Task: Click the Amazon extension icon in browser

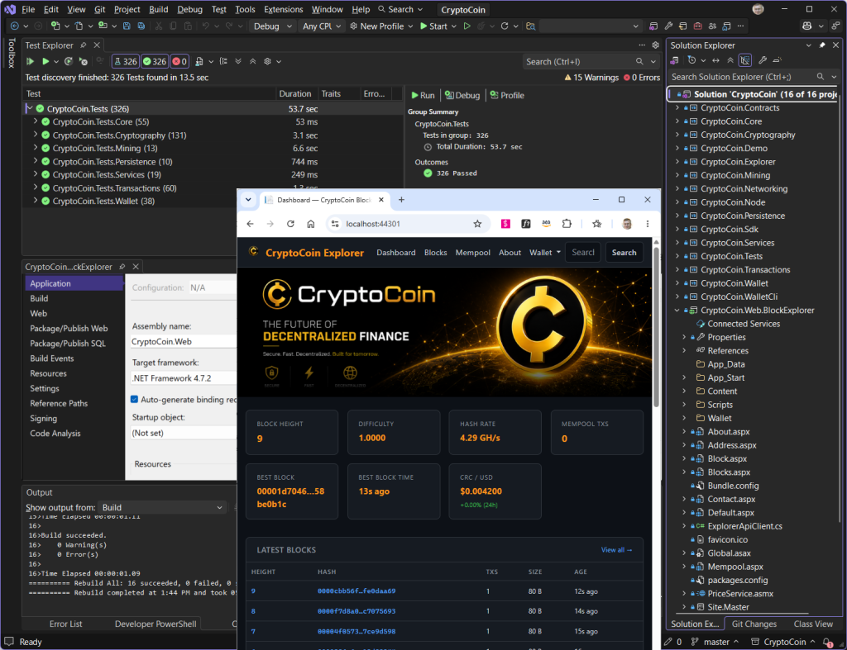Action: [x=546, y=224]
